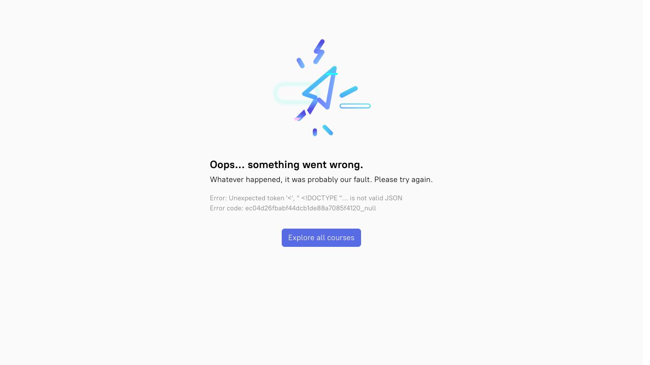Select the 'Oops... something went wrong.' heading
Viewport: 650px width, 365px height.
[x=287, y=165]
